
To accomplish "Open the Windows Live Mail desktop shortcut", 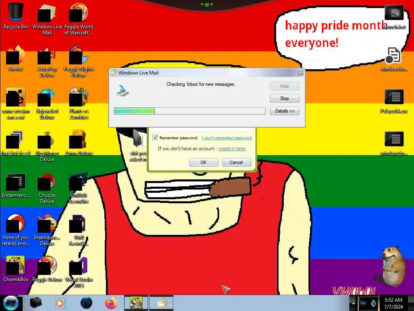I will (47, 19).
